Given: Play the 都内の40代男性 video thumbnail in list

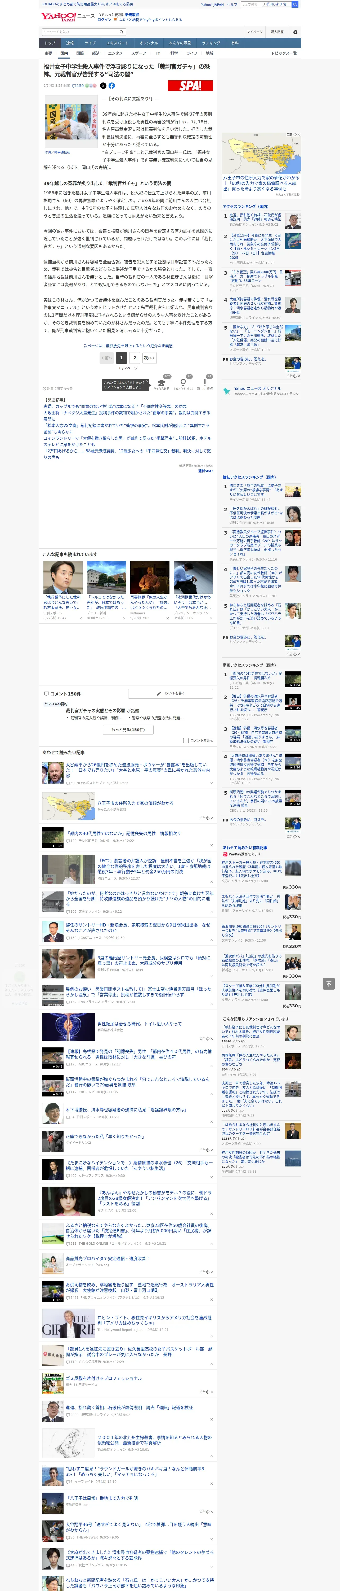Looking at the screenshot, I should [x=53, y=837].
